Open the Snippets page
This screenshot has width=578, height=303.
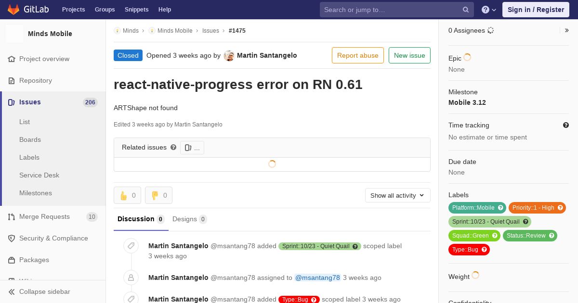click(136, 10)
